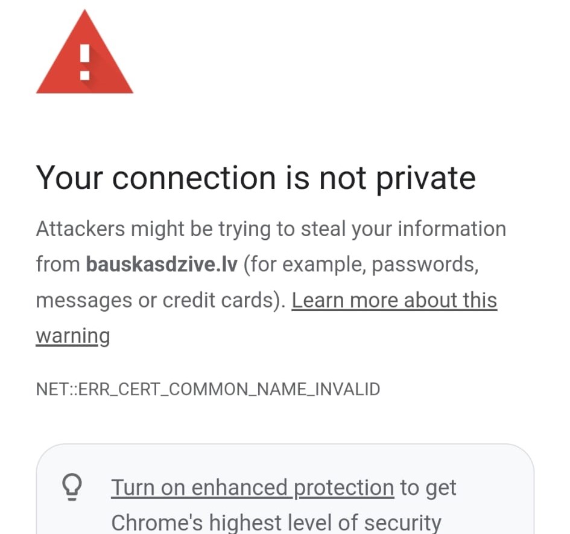Click the underlined word "warning" link
Screen dimensions: 570x534
73,335
